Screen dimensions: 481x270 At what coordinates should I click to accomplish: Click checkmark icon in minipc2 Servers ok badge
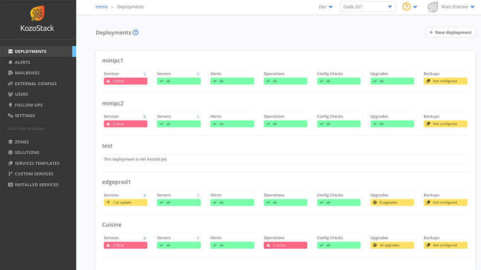pos(162,124)
